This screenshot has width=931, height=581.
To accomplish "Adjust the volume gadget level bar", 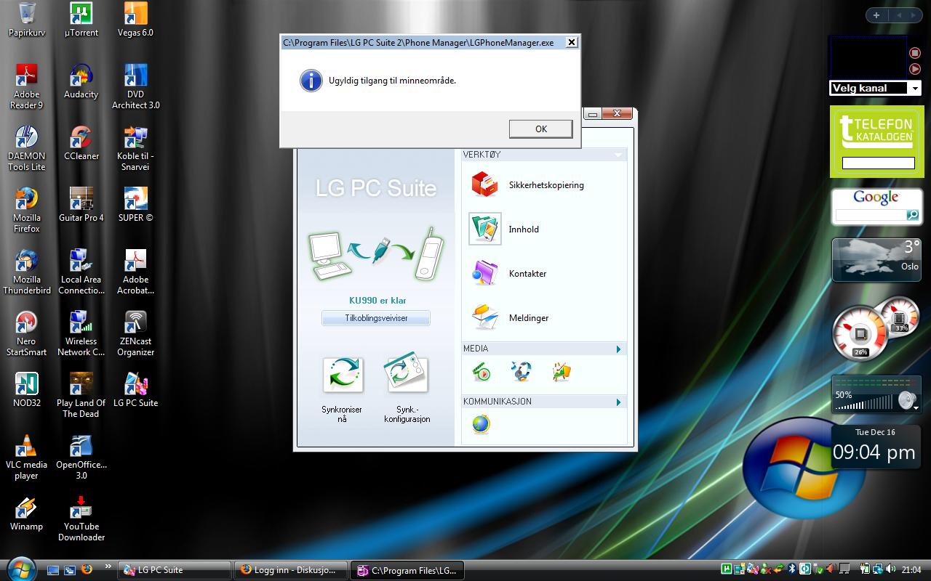I will [x=864, y=403].
